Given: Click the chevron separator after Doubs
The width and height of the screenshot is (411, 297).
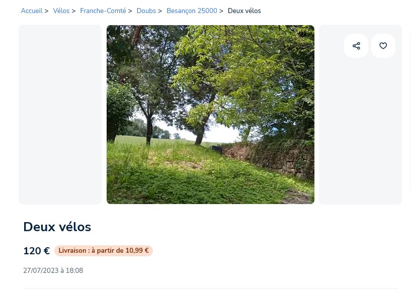Looking at the screenshot, I should pos(160,11).
